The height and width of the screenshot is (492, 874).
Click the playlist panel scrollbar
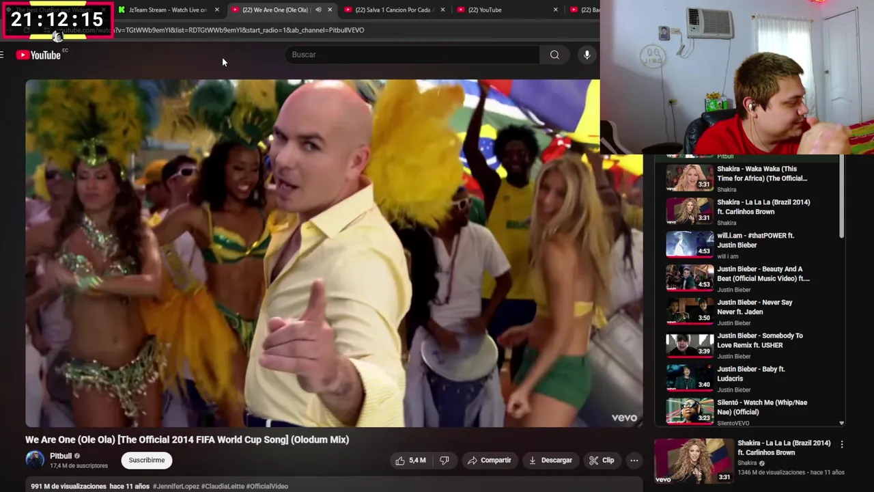tap(841, 198)
